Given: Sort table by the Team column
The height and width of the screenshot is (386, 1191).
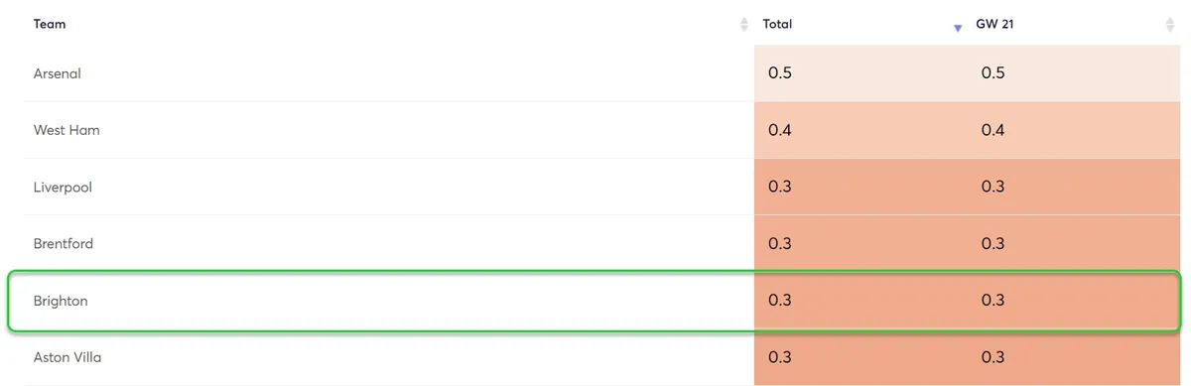Looking at the screenshot, I should click(744, 25).
